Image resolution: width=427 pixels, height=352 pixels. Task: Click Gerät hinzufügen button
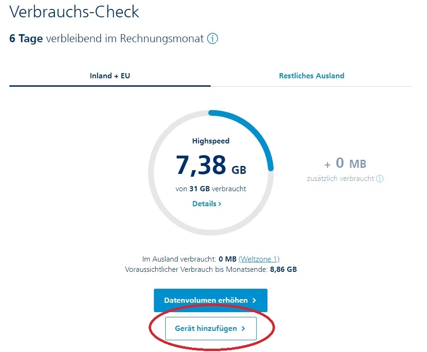coord(211,329)
